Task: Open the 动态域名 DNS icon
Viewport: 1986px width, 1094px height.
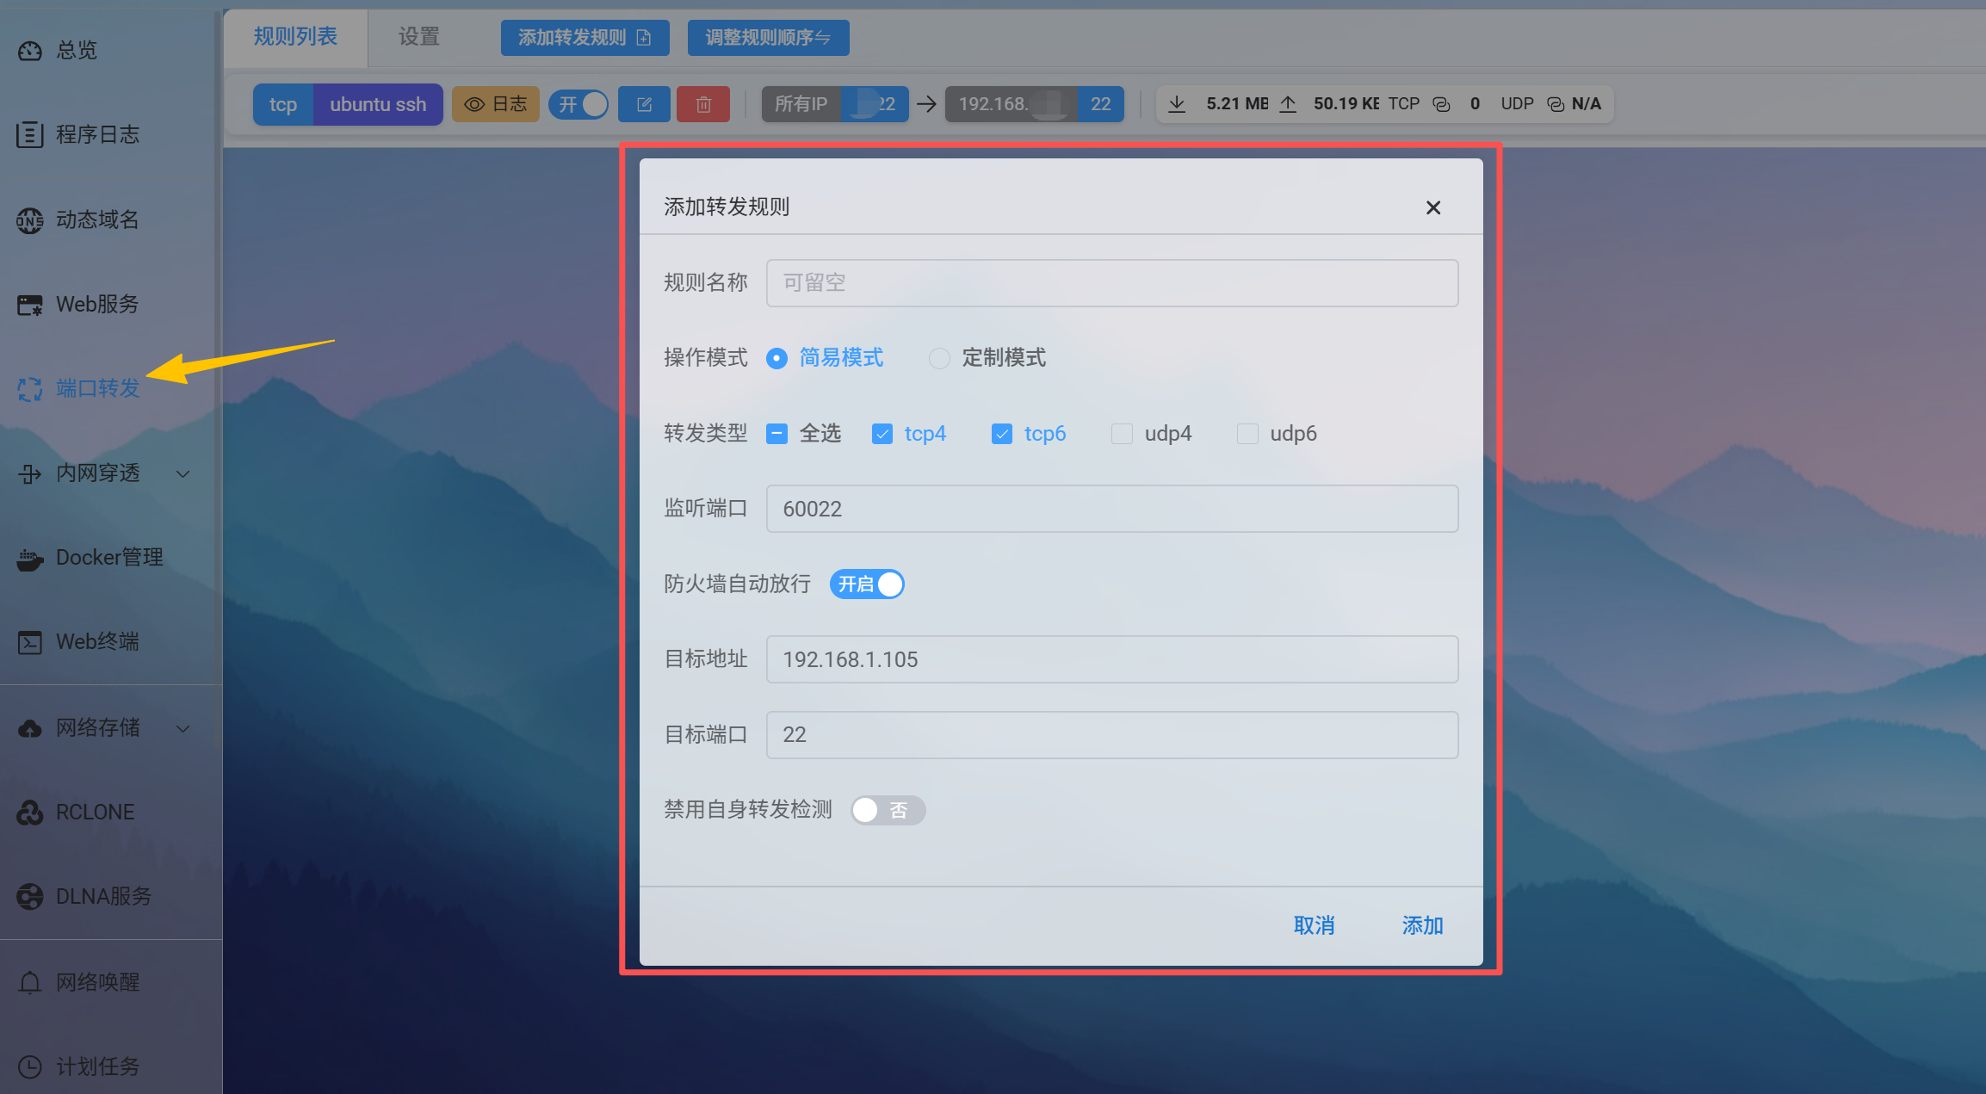Action: point(29,220)
